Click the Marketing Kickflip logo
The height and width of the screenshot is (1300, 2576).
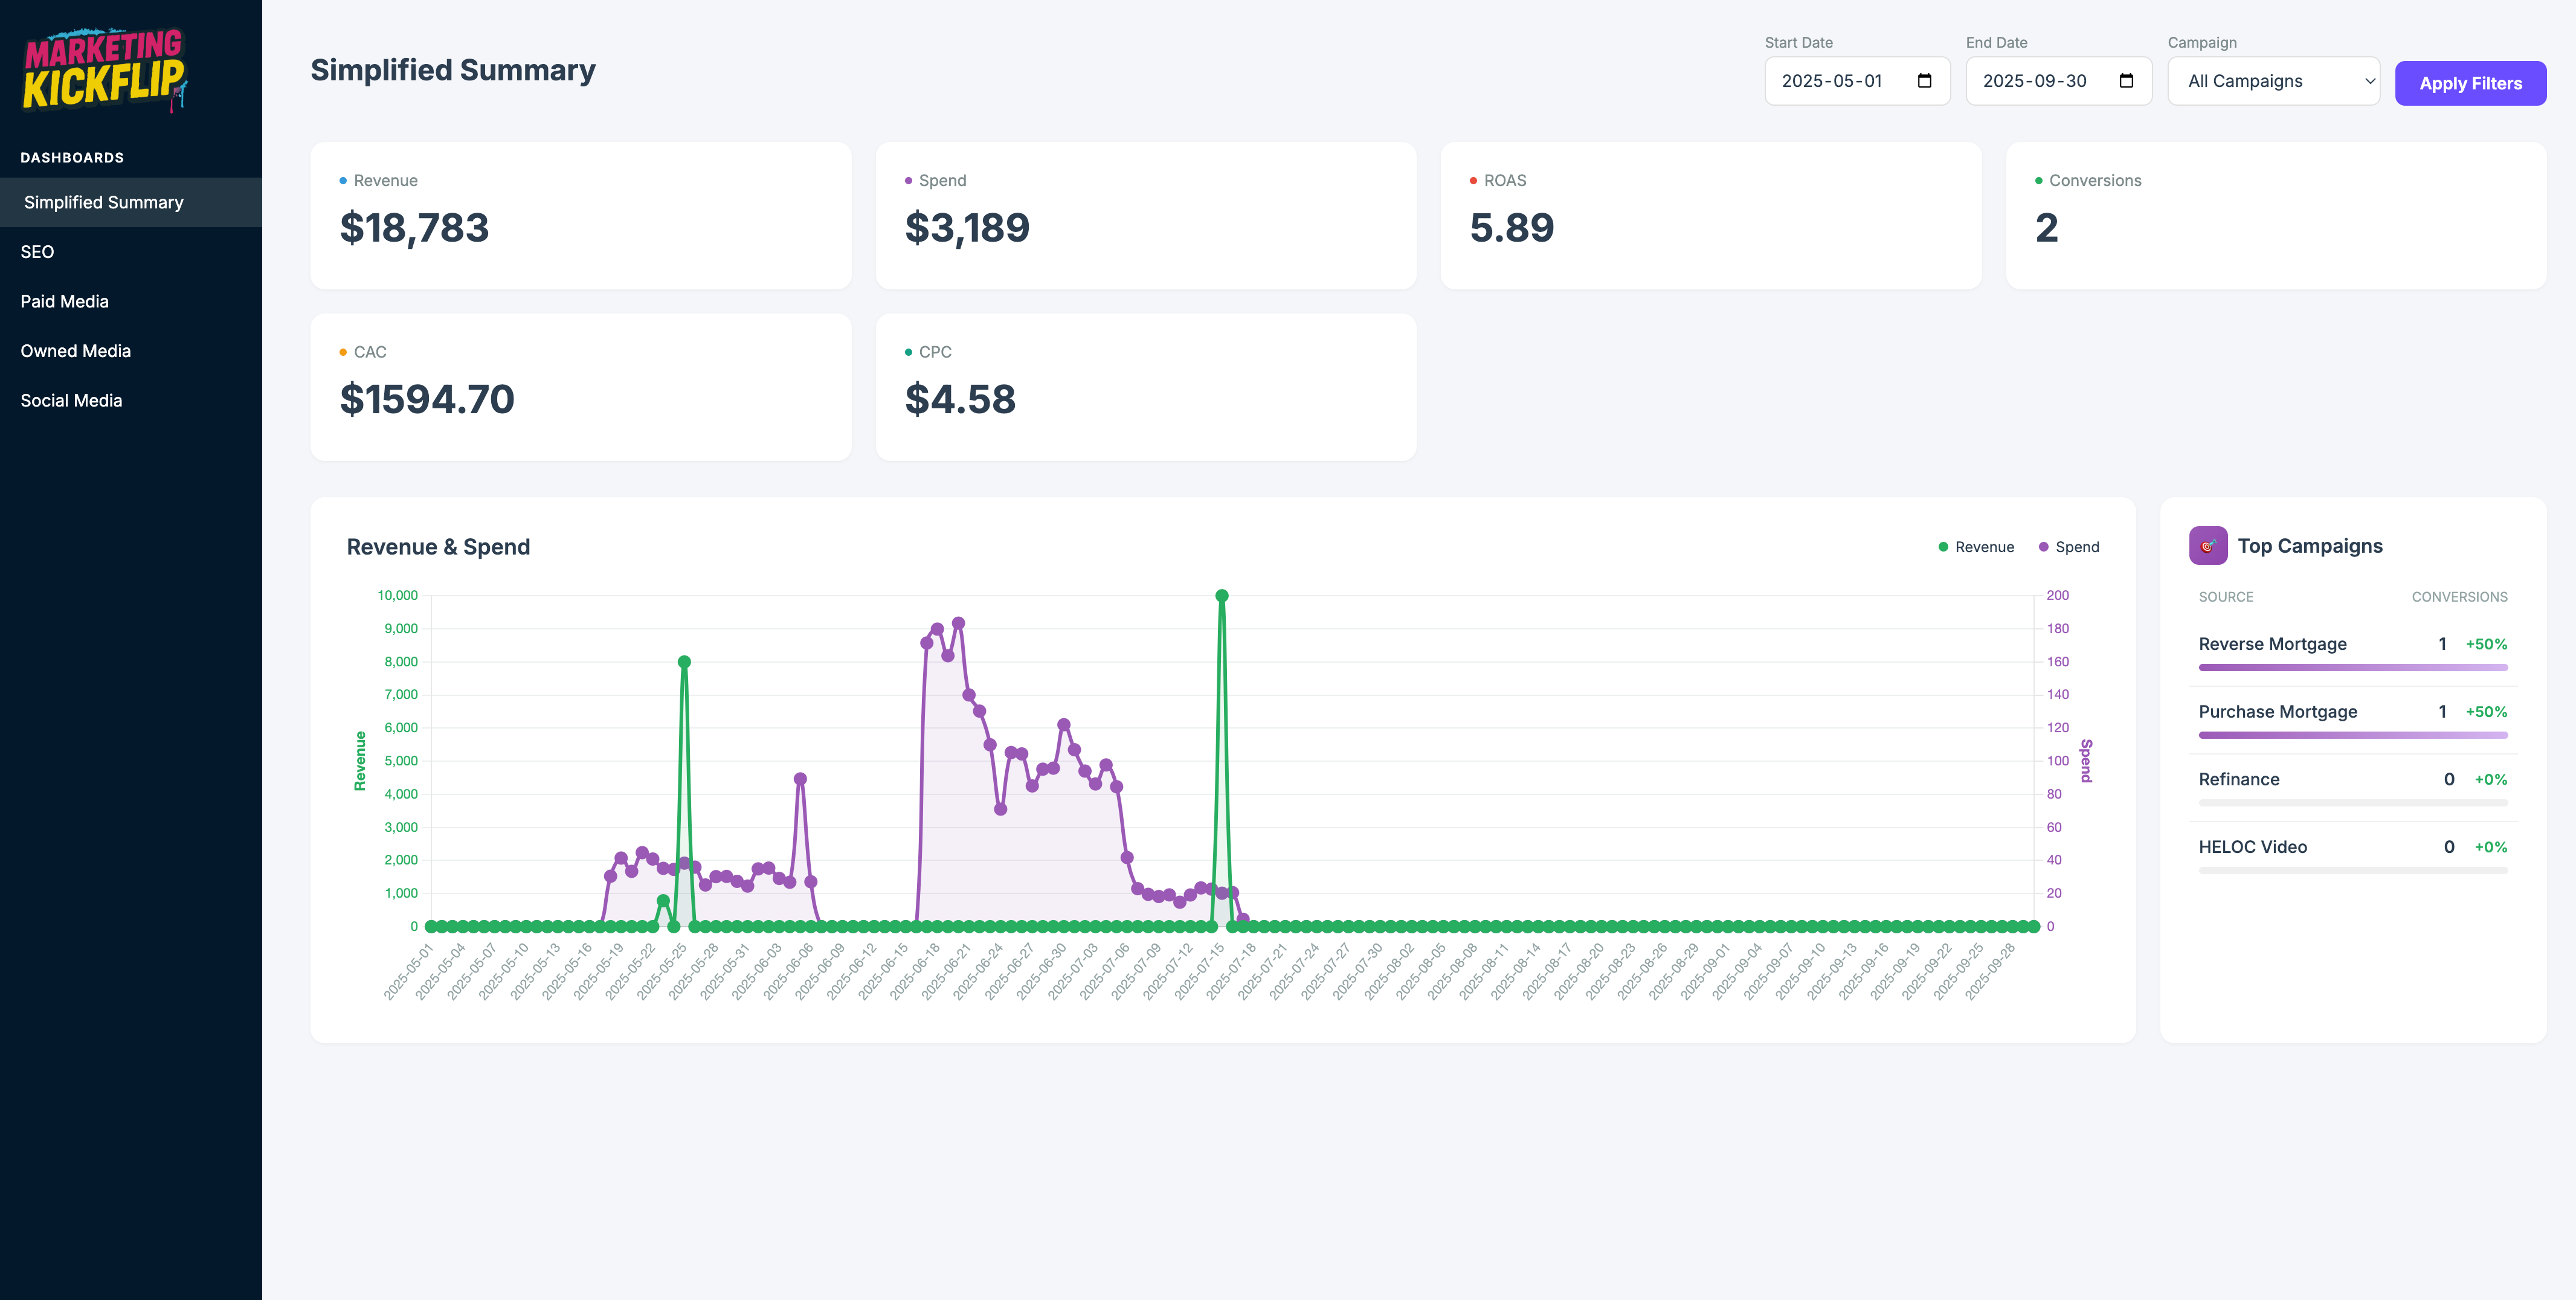tap(104, 70)
